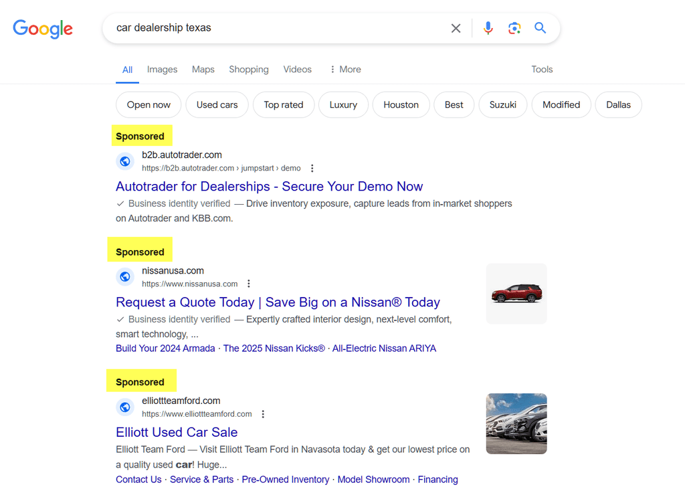Click the b2b.autotrader.com site name
Image resolution: width=685 pixels, height=497 pixels.
point(182,155)
